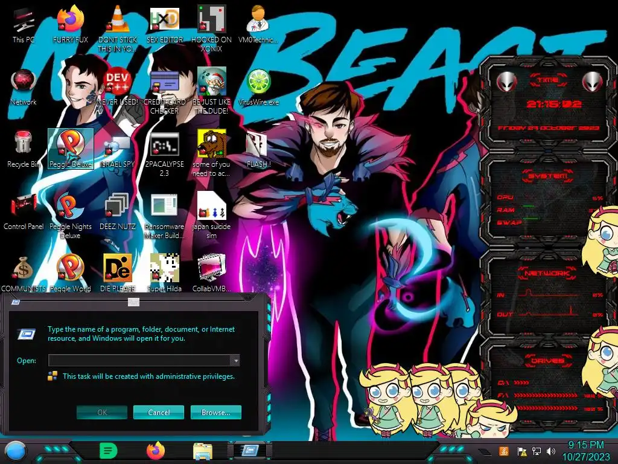Select the FLASH! desktop shortcut
The image size is (618, 464).
[258, 150]
